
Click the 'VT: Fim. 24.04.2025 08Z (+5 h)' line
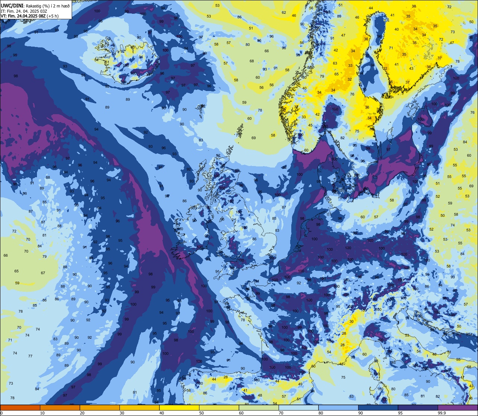[30, 16]
